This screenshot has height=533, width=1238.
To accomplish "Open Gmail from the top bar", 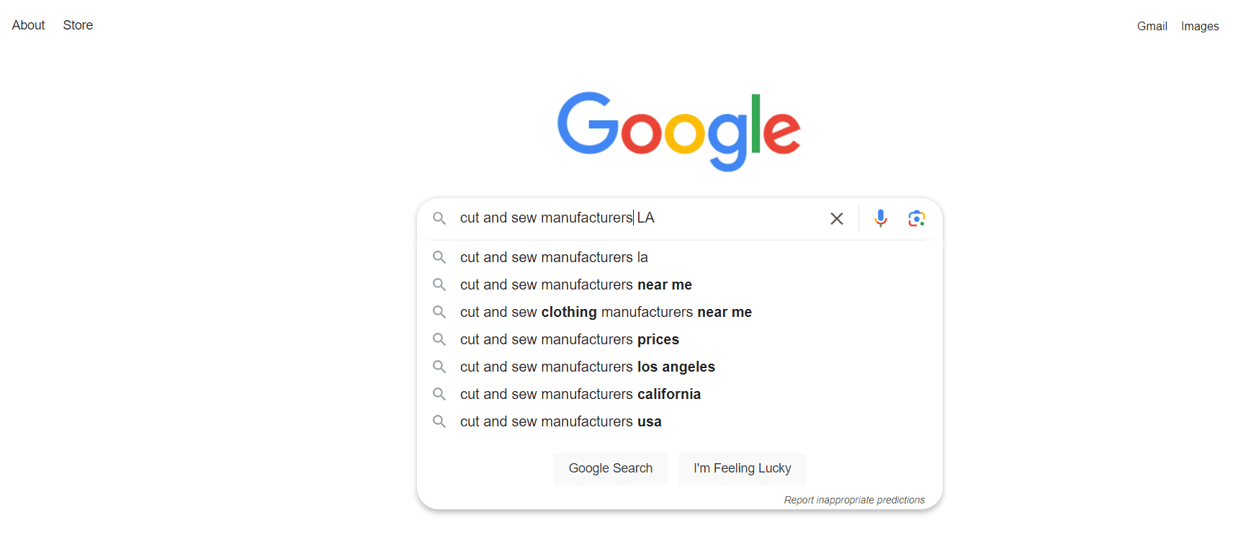I will [x=1151, y=25].
